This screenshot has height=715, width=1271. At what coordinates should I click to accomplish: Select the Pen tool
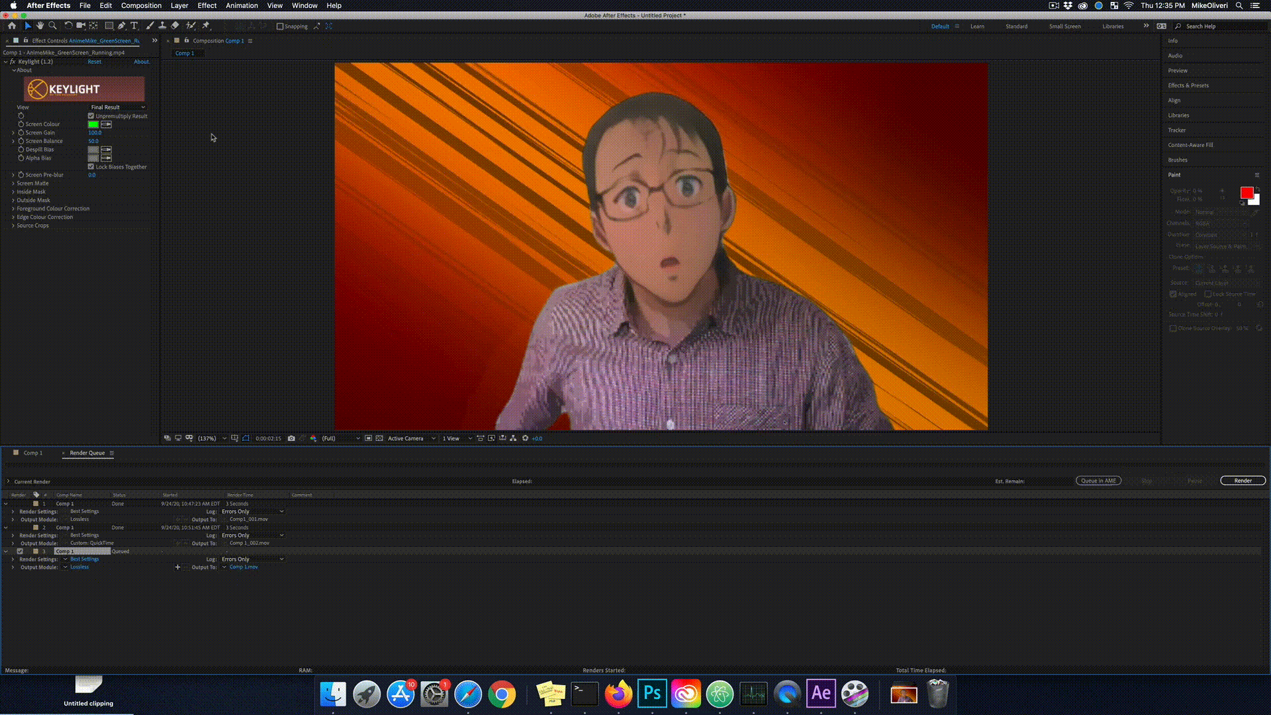click(x=122, y=26)
